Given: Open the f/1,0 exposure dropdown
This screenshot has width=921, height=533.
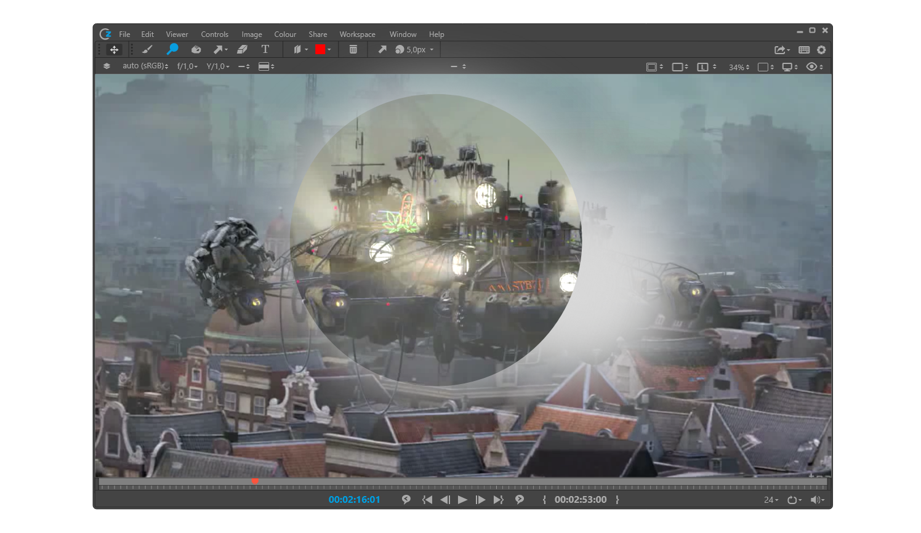Looking at the screenshot, I should pyautogui.click(x=187, y=66).
